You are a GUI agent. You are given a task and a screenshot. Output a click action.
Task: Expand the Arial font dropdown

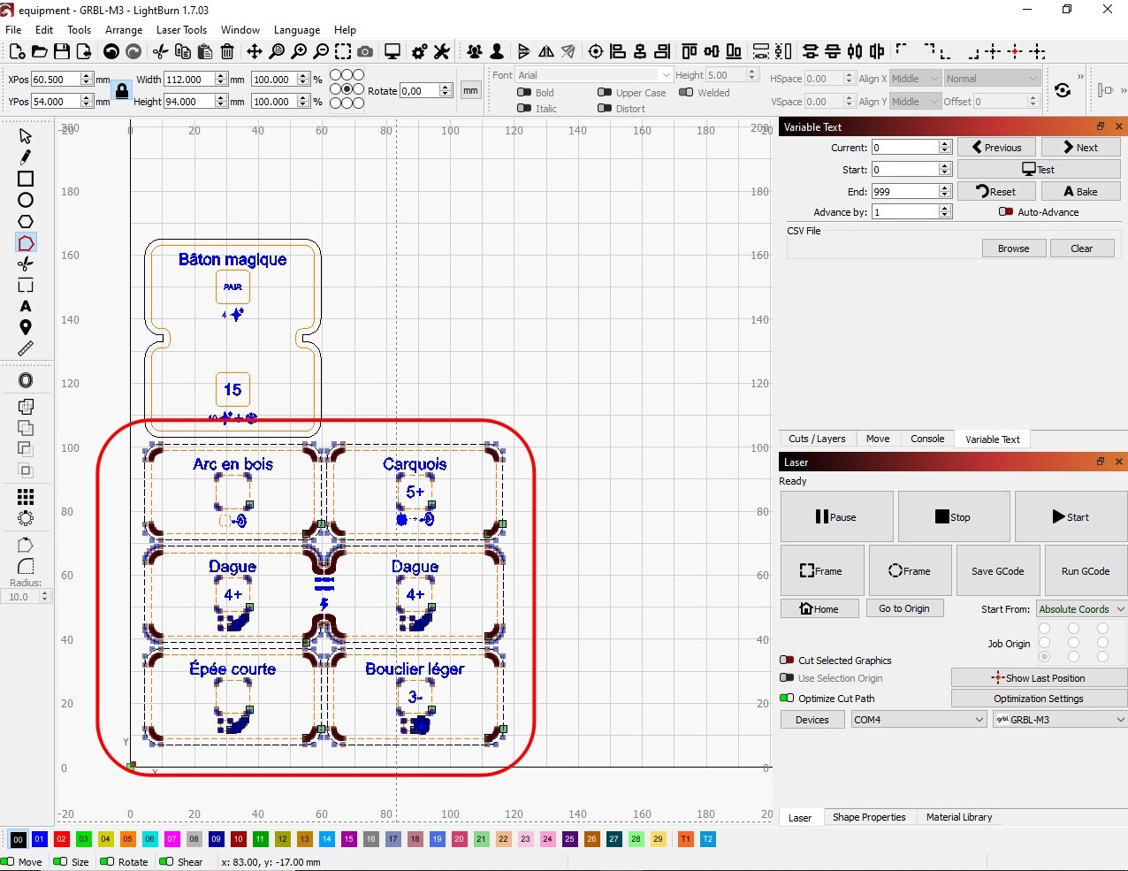(594, 75)
